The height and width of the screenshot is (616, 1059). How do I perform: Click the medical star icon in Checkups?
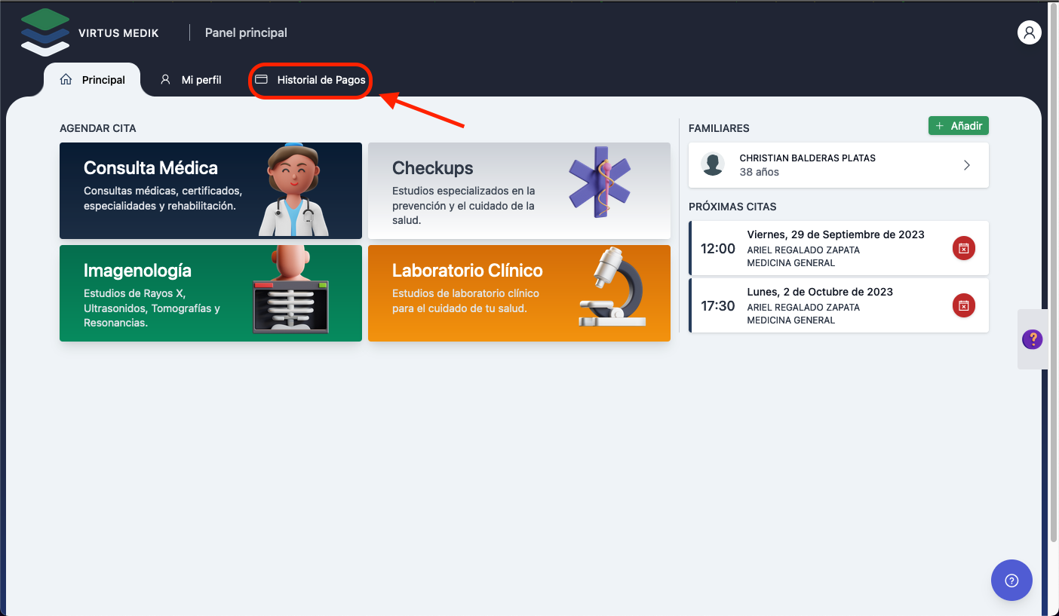[x=600, y=182]
